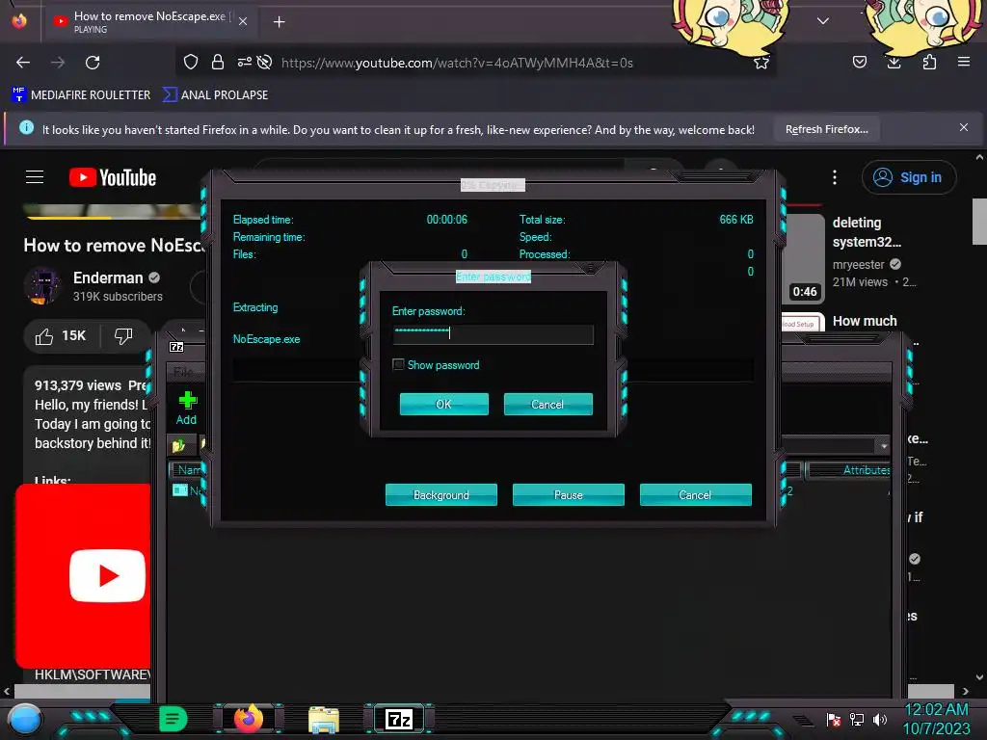This screenshot has height=740, width=987.
Task: Open the network tray icon
Action: tap(857, 719)
